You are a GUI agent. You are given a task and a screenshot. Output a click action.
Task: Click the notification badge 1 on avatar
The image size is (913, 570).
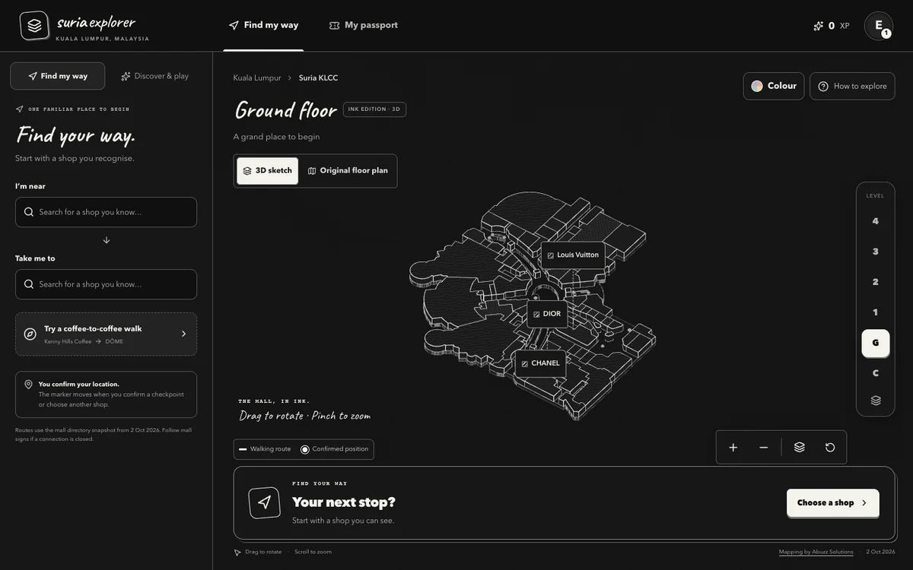click(x=886, y=33)
